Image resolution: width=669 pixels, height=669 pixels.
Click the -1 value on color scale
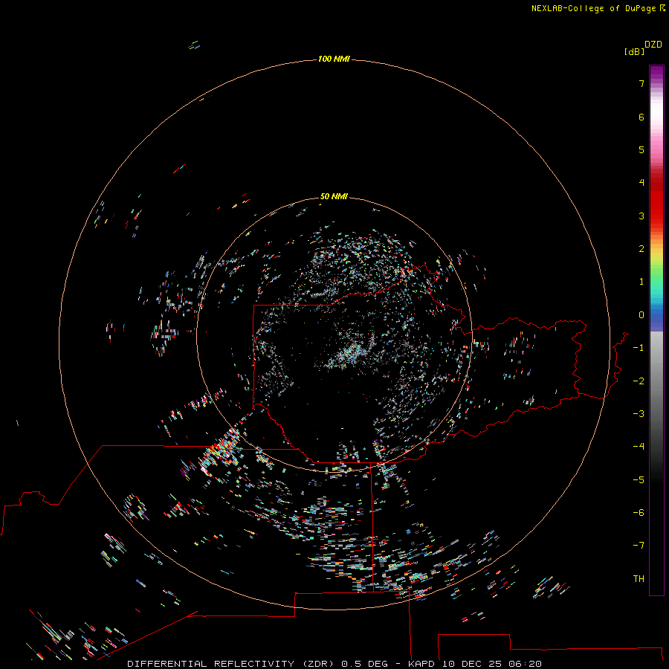pos(639,348)
